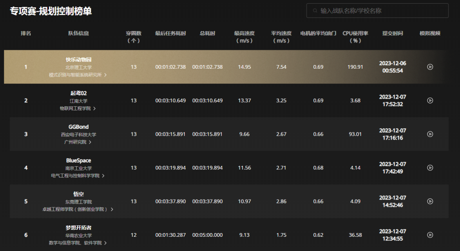Screen dimensions: 460x251
Task: Click the 排名 column header
Action: (x=26, y=33)
